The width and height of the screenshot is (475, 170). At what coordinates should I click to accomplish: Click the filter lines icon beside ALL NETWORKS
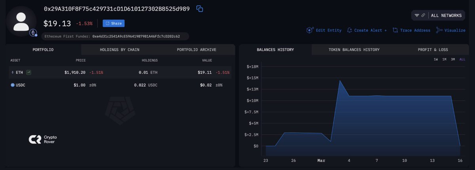(417, 15)
